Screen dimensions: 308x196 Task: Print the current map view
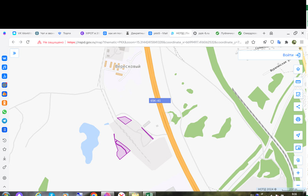pyautogui.click(x=298, y=119)
